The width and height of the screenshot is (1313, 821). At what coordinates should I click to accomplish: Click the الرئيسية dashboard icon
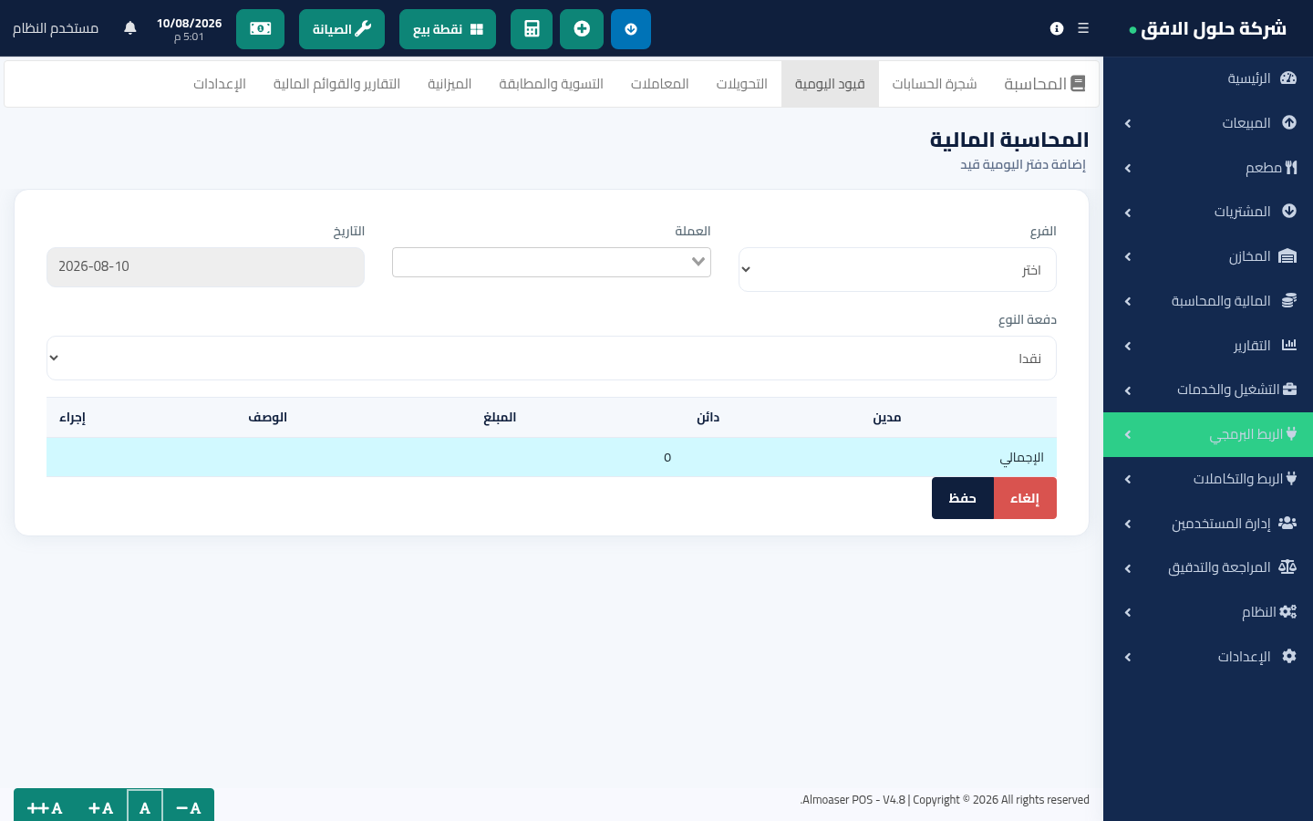1288,78
